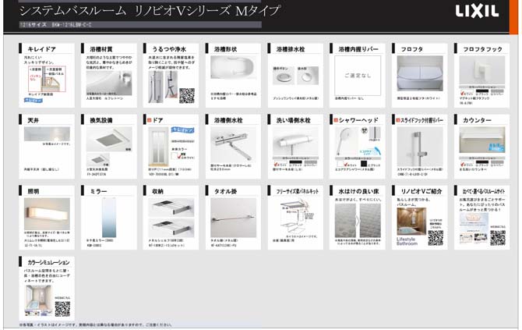Click the red marker beside スライドフック付握りバー heading
Viewport: 522px width, 330px height.
tap(398, 120)
